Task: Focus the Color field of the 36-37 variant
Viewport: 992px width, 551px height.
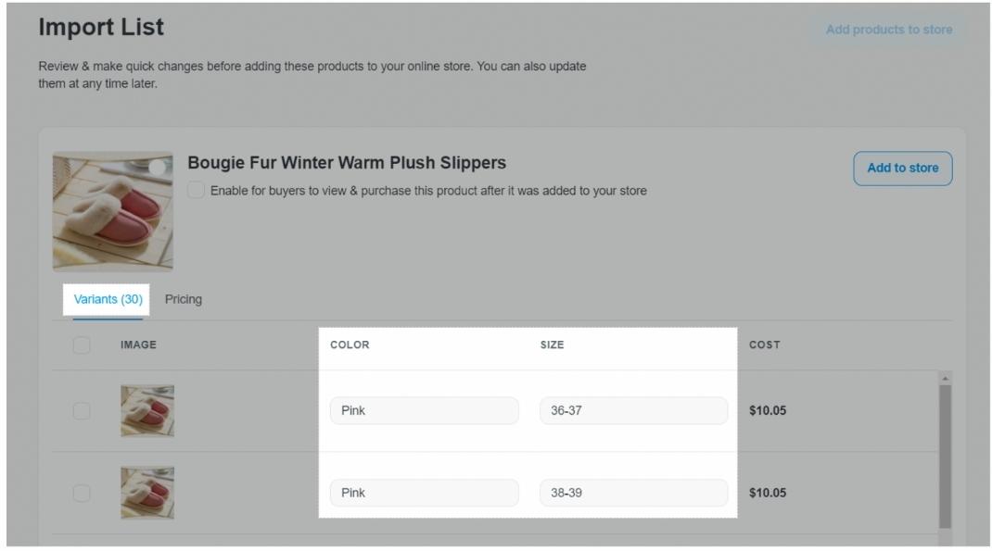Action: coord(424,410)
